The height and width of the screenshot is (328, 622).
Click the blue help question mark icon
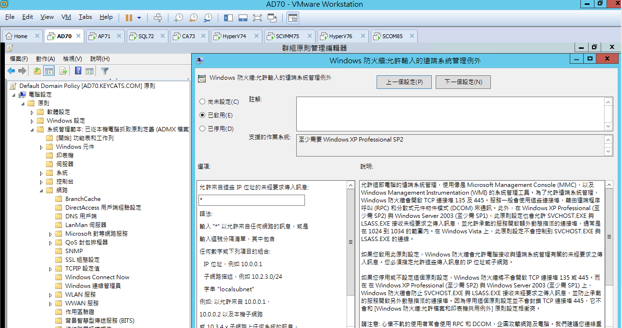[78, 71]
